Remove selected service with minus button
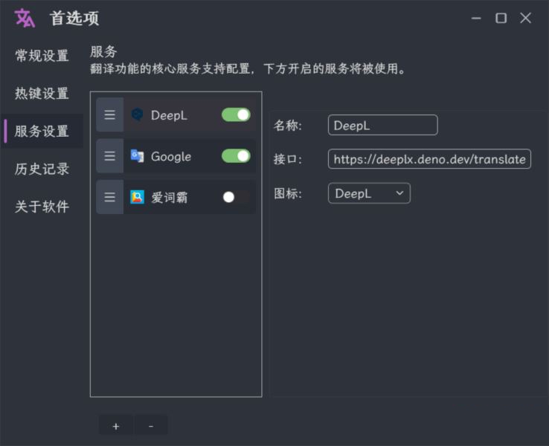 coord(151,426)
